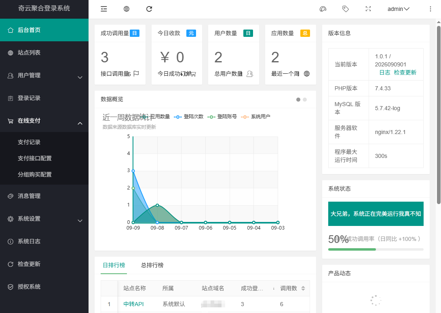Click the gear icon beside 系统设置
441x313 pixels.
pos(11,219)
